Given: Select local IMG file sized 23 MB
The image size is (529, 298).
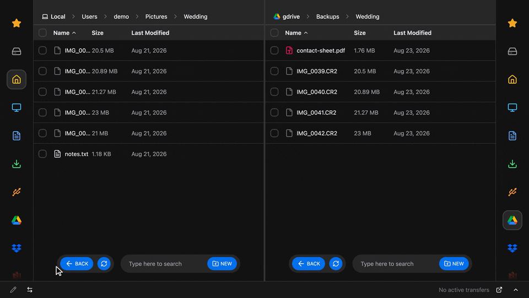Looking at the screenshot, I should click(x=149, y=113).
